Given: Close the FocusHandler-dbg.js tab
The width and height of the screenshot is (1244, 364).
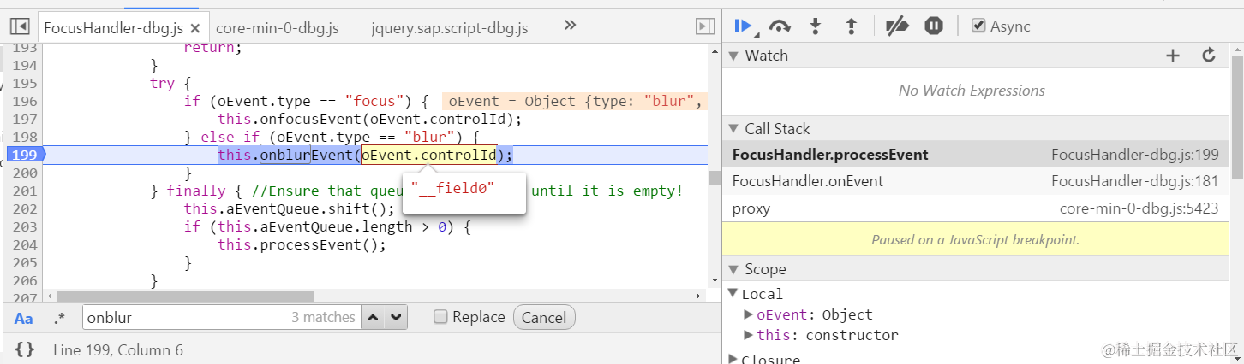Looking at the screenshot, I should pos(195,27).
